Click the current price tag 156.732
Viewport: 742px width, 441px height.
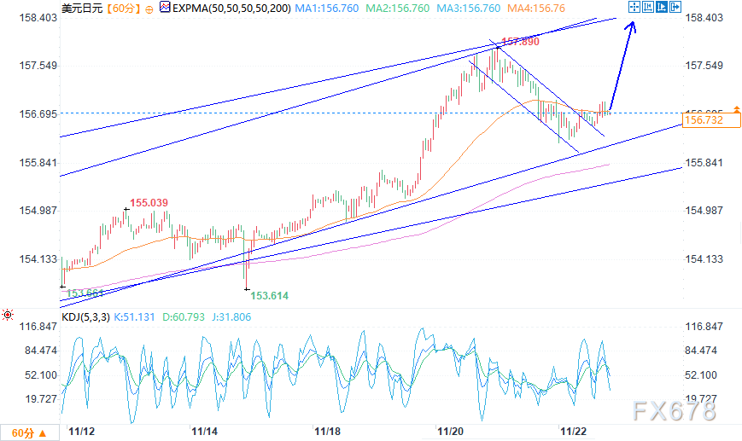click(x=704, y=121)
